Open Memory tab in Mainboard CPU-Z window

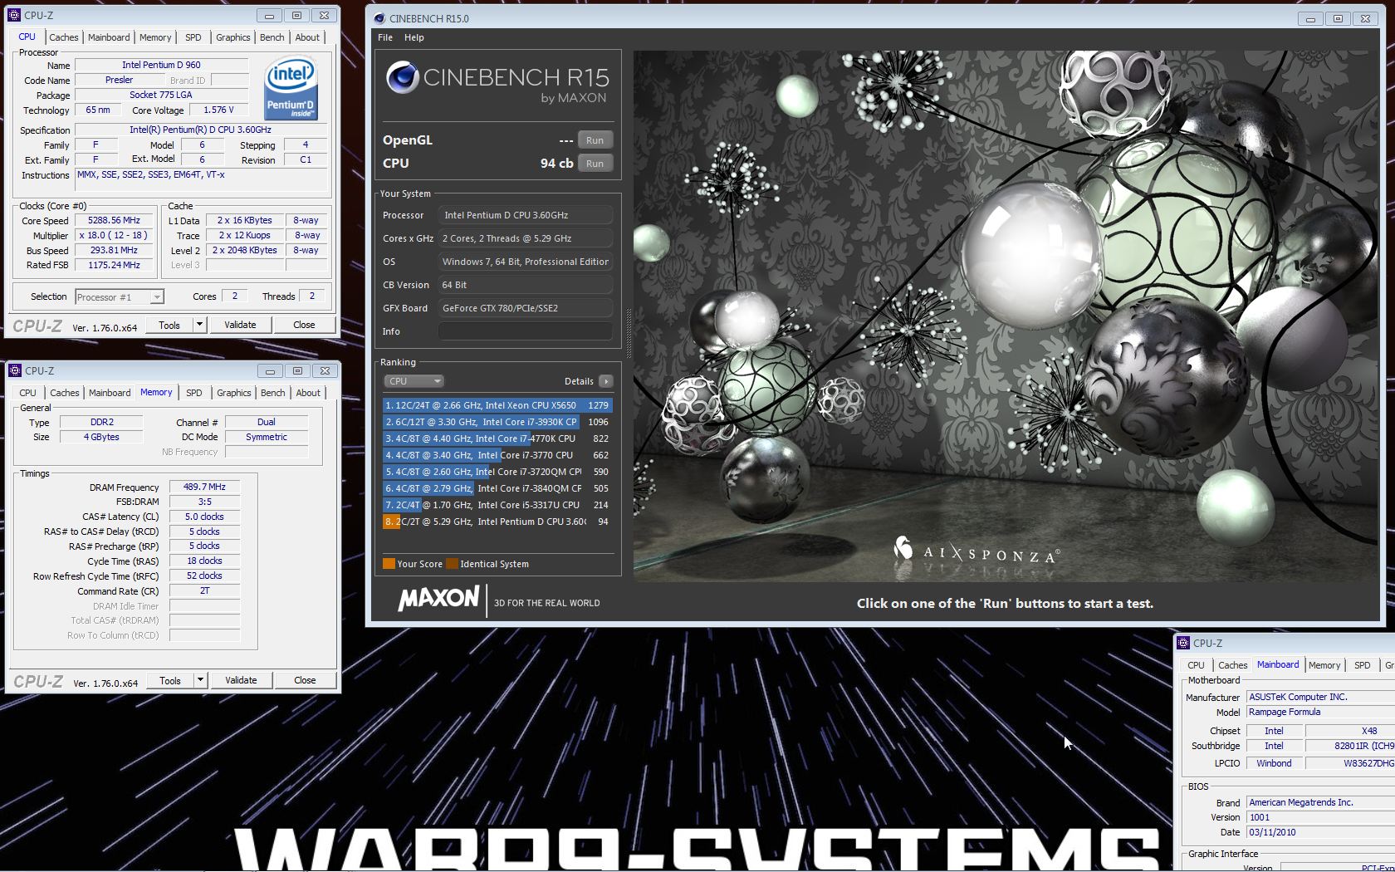(x=1324, y=665)
